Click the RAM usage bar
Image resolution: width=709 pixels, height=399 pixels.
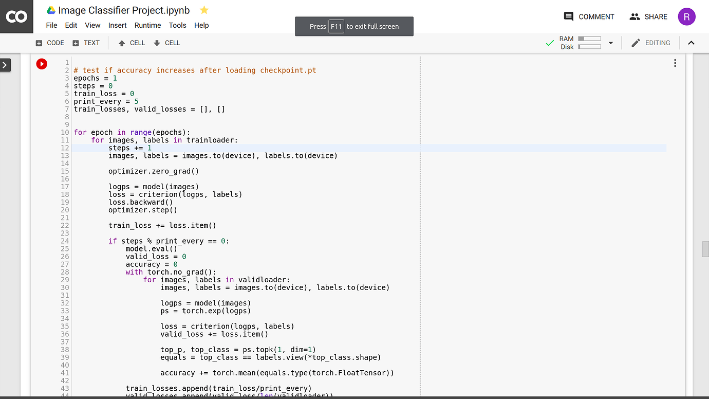[589, 39]
